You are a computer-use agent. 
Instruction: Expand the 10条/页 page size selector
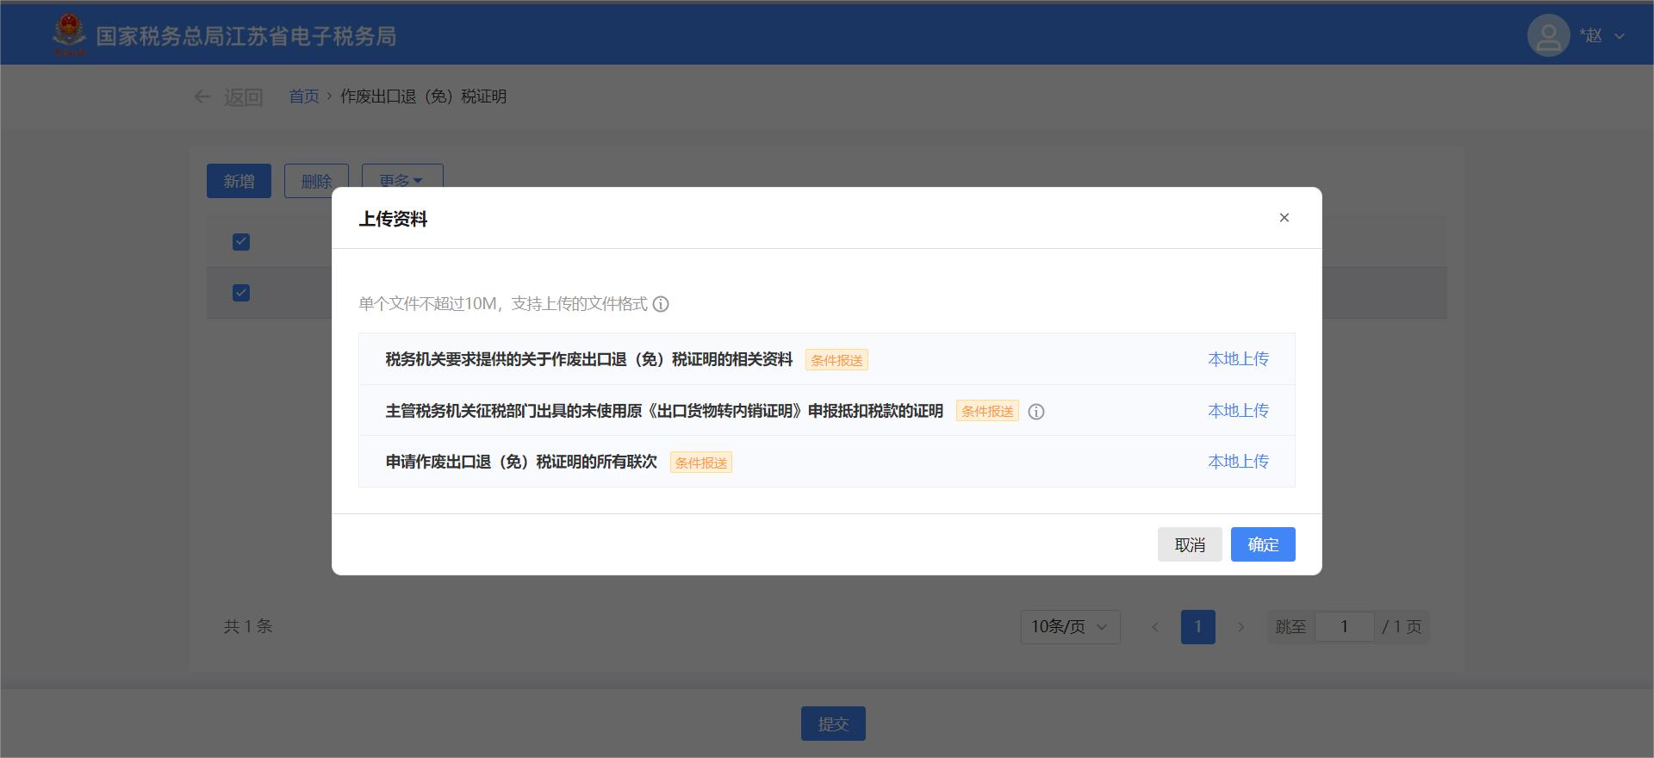coord(1070,627)
